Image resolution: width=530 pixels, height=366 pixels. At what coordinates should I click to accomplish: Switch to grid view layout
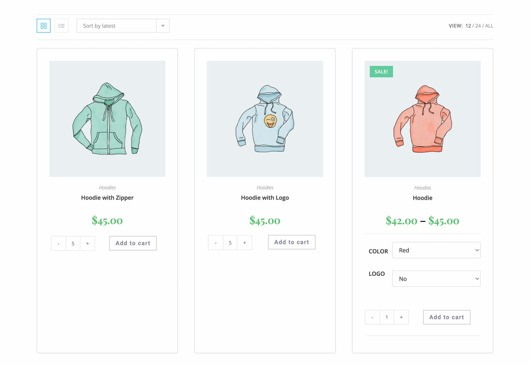pos(43,26)
